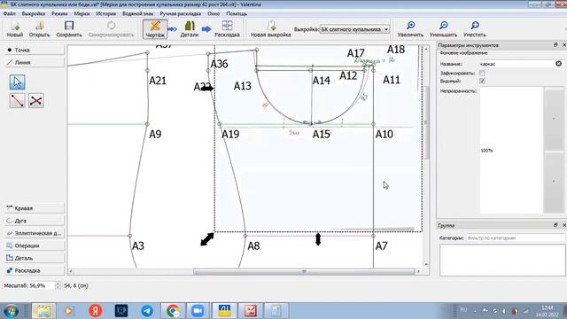This screenshot has width=567, height=319.
Task: Click point label A10 on the drawing
Action: pos(384,134)
